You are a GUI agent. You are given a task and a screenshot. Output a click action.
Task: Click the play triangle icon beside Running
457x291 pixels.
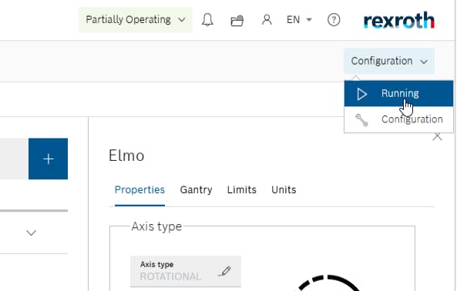pyautogui.click(x=361, y=94)
